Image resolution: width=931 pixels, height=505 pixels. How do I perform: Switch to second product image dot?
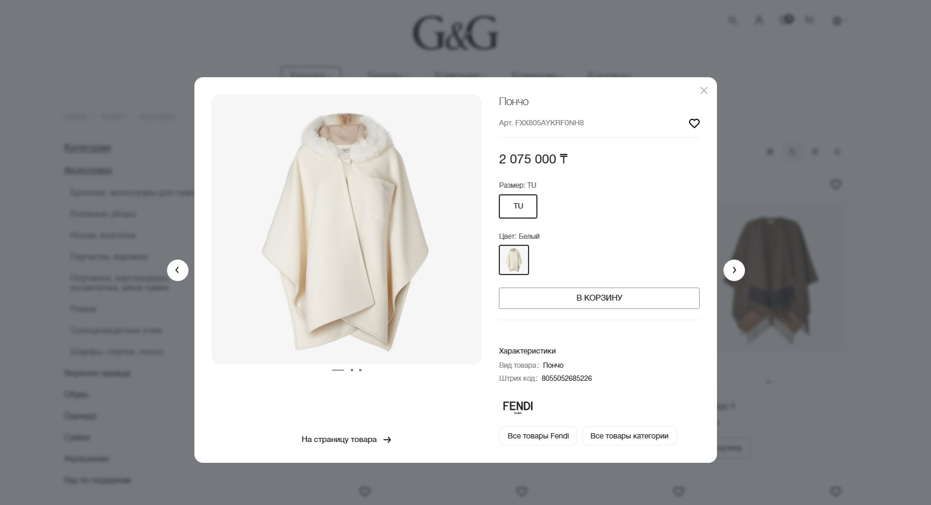[x=352, y=370]
